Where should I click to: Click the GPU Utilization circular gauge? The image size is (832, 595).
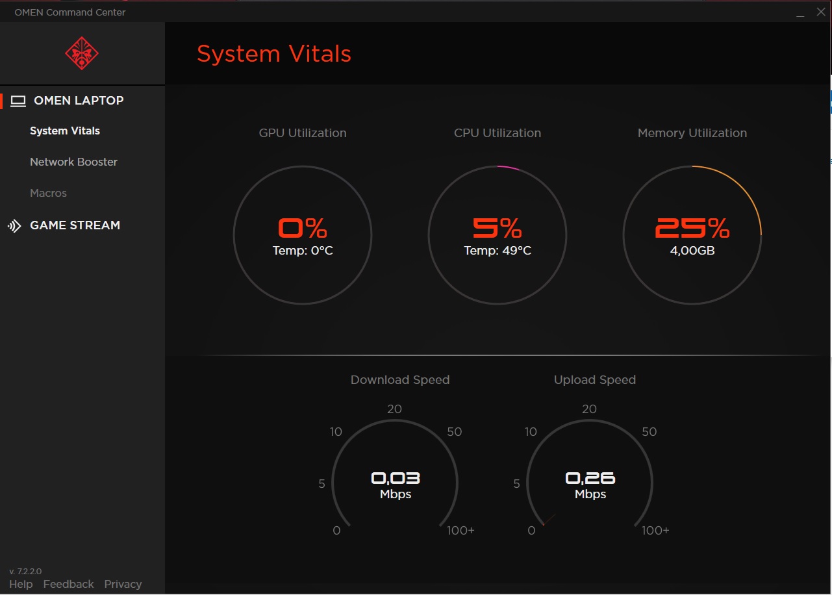[303, 235]
